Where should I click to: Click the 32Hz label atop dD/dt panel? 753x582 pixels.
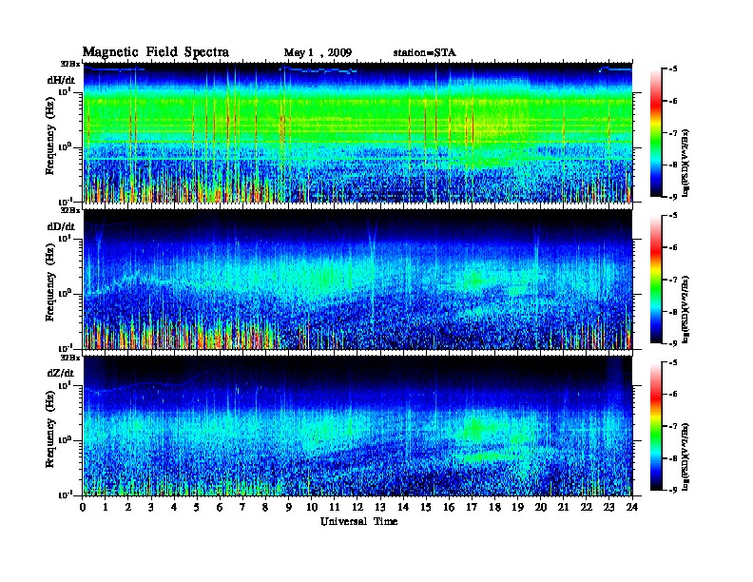pyautogui.click(x=70, y=210)
